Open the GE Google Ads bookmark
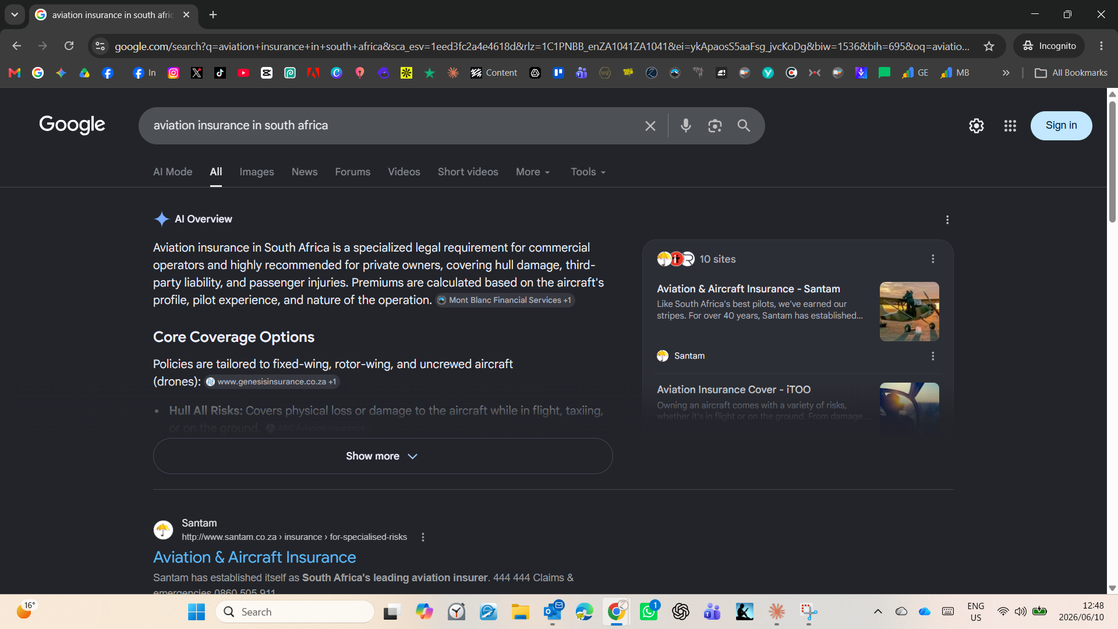 click(x=915, y=73)
